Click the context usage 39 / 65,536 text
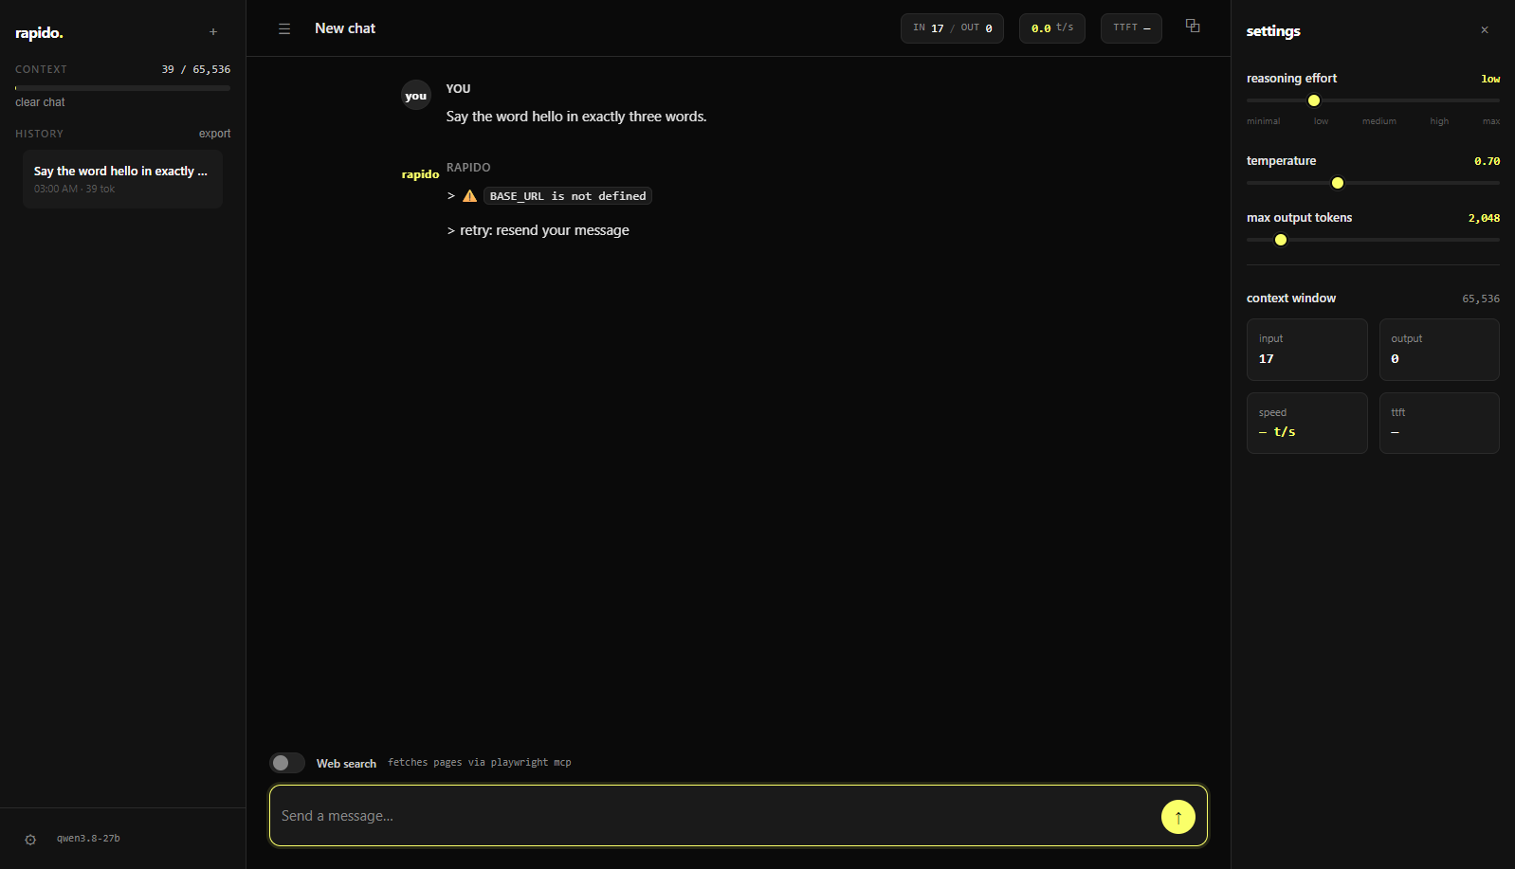Screen dimensions: 1515x869 tap(196, 69)
